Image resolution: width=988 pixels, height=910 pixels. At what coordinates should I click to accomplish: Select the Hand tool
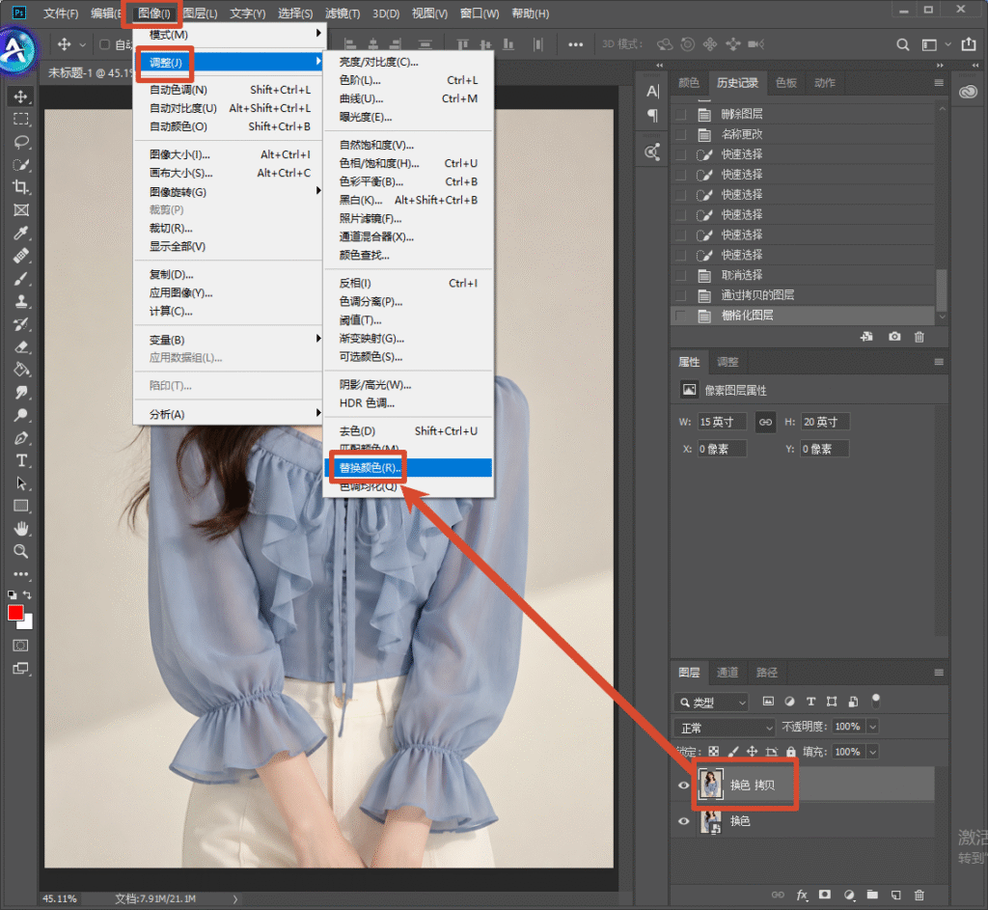[x=21, y=529]
